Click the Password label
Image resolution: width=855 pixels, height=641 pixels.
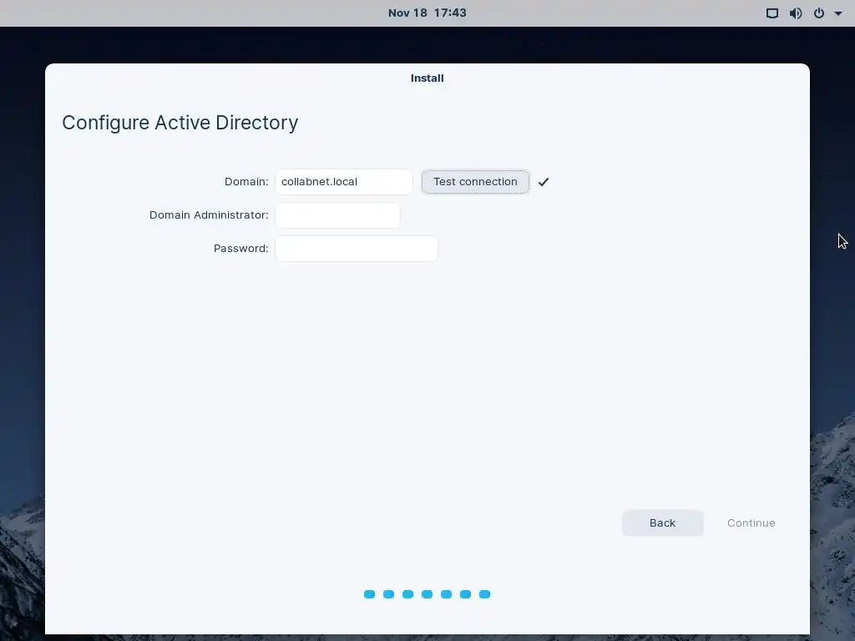241,249
